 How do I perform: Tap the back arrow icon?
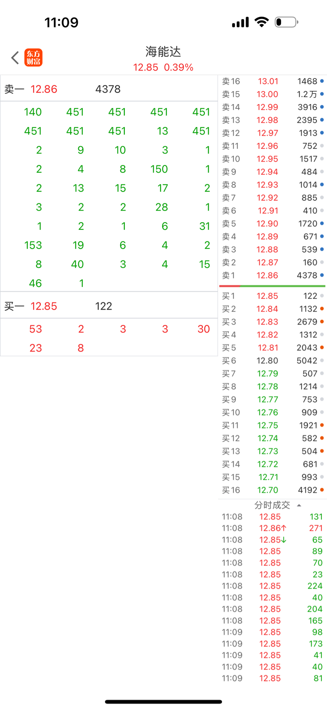pyautogui.click(x=15, y=58)
